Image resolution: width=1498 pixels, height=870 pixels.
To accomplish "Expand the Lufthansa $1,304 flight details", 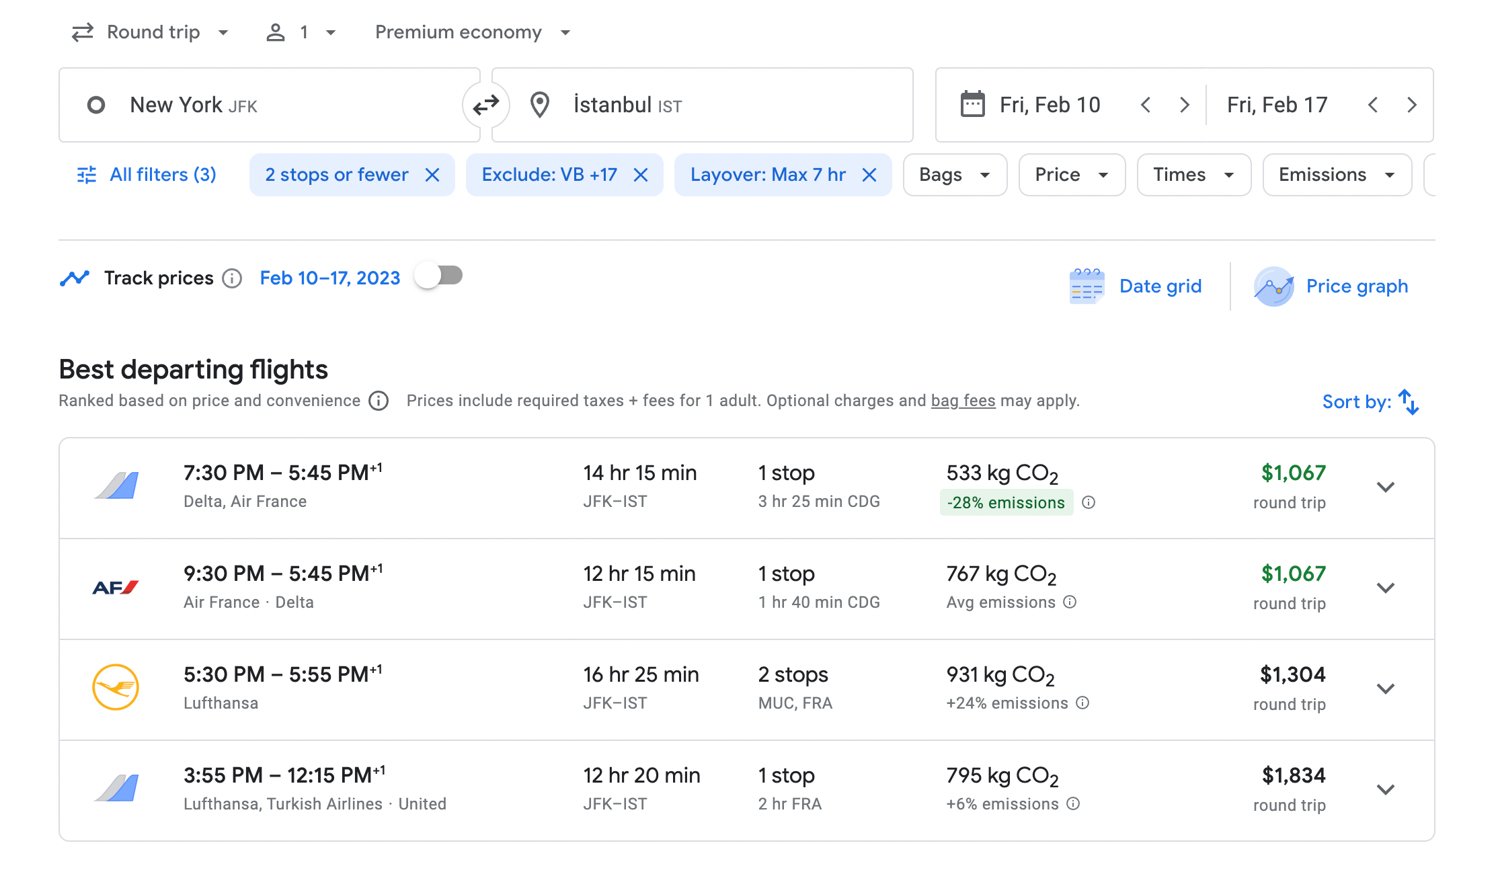I will [1385, 688].
